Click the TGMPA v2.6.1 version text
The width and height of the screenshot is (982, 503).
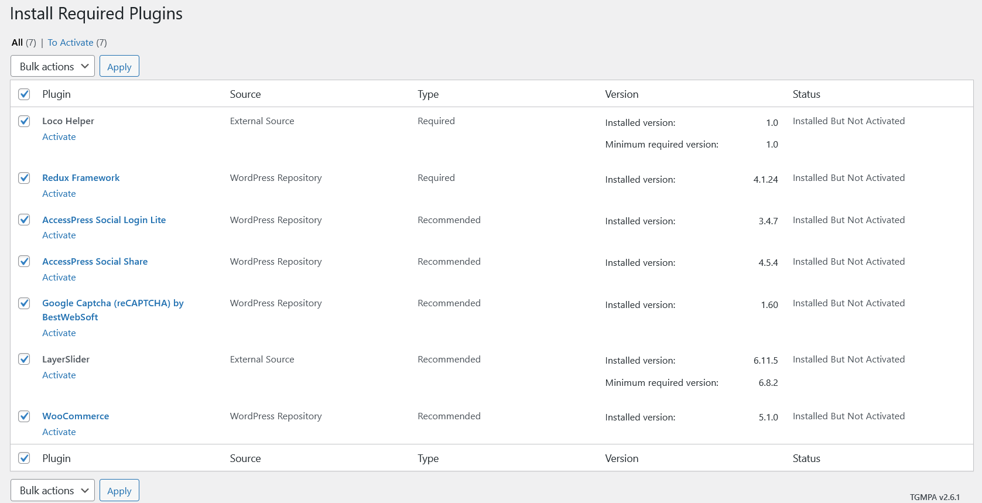pyautogui.click(x=935, y=497)
